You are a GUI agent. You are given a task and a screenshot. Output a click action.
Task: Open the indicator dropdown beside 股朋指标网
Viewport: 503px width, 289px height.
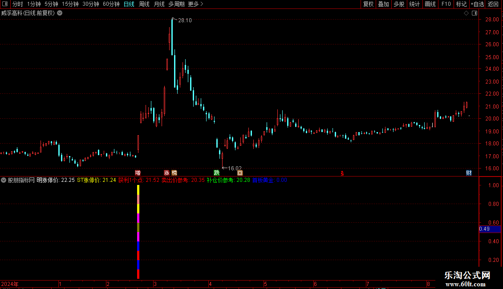point(4,181)
